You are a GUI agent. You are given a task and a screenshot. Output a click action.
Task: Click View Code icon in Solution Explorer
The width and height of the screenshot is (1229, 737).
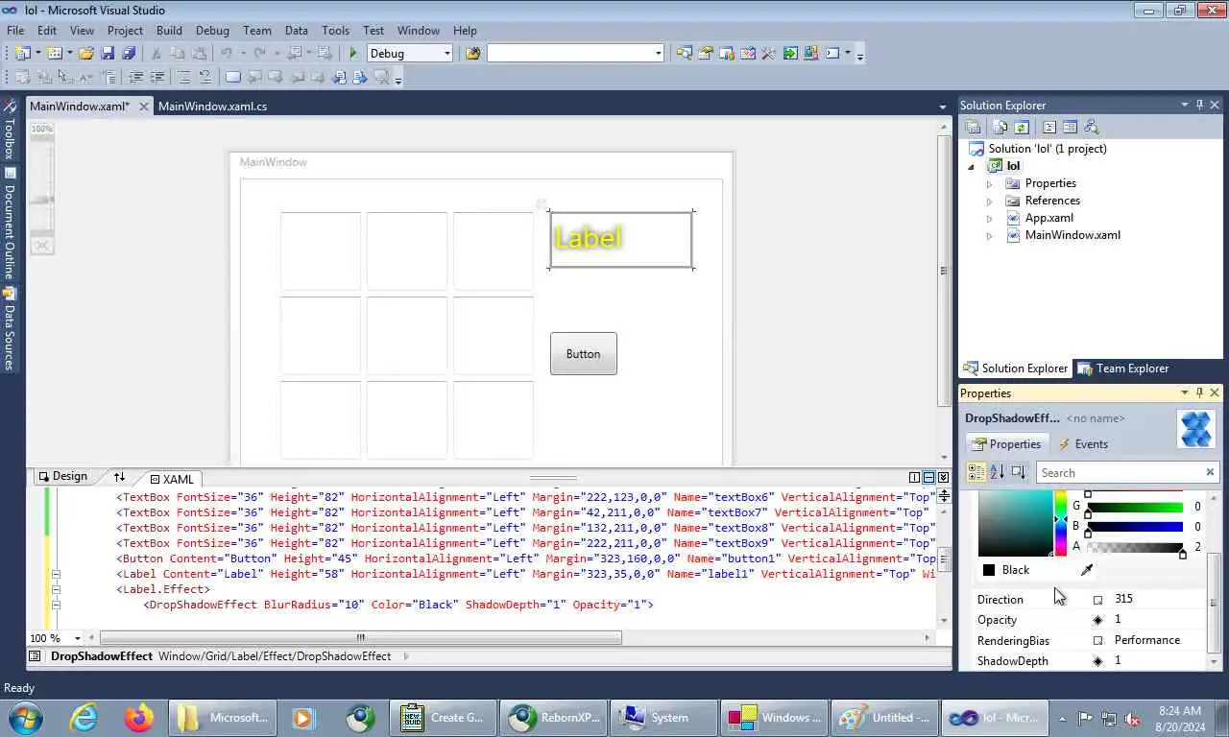[1048, 127]
